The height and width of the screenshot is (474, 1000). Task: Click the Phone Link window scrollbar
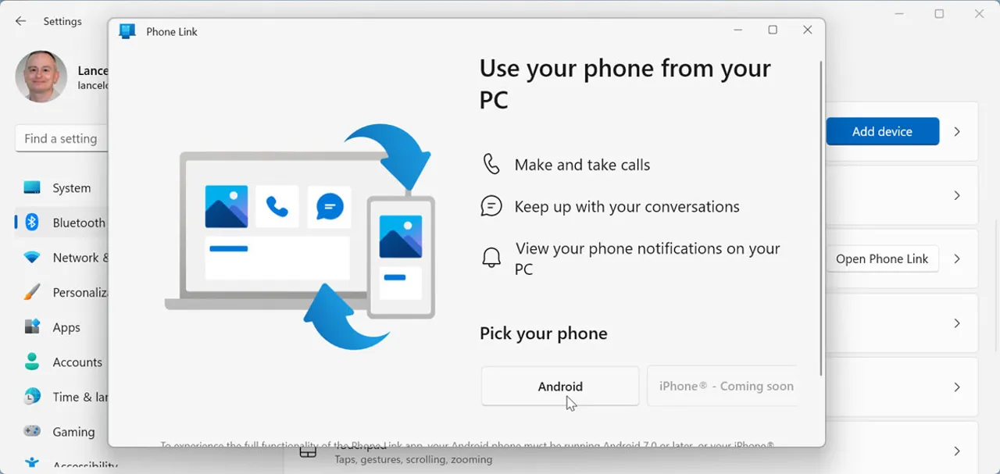[820, 211]
